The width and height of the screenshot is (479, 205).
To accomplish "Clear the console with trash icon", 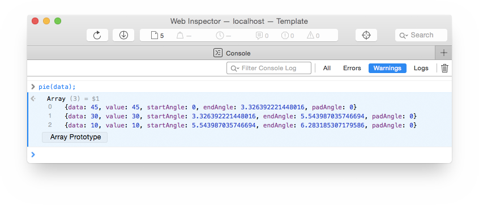I will [x=445, y=68].
